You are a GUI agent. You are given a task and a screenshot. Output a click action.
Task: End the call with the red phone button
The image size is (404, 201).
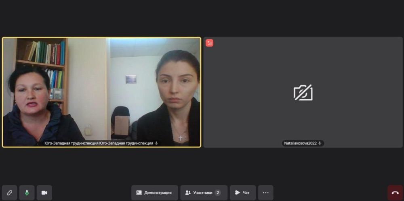395,193
